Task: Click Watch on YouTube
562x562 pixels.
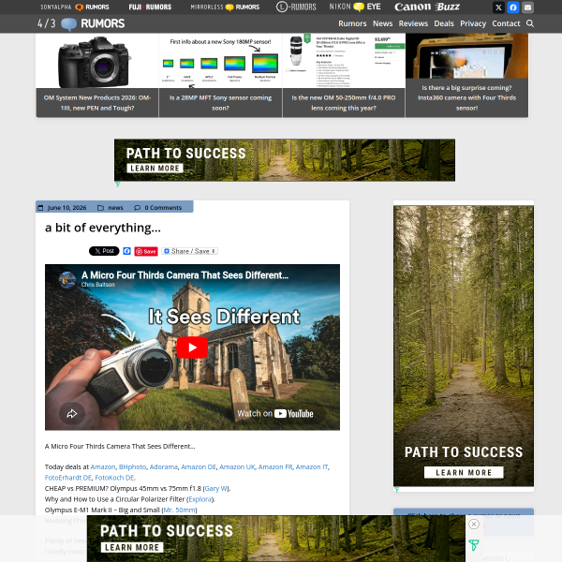Action: tap(275, 414)
